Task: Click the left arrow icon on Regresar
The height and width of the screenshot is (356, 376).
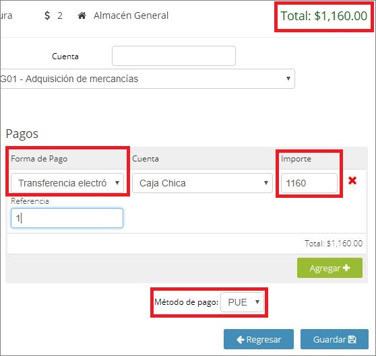Action: [241, 339]
